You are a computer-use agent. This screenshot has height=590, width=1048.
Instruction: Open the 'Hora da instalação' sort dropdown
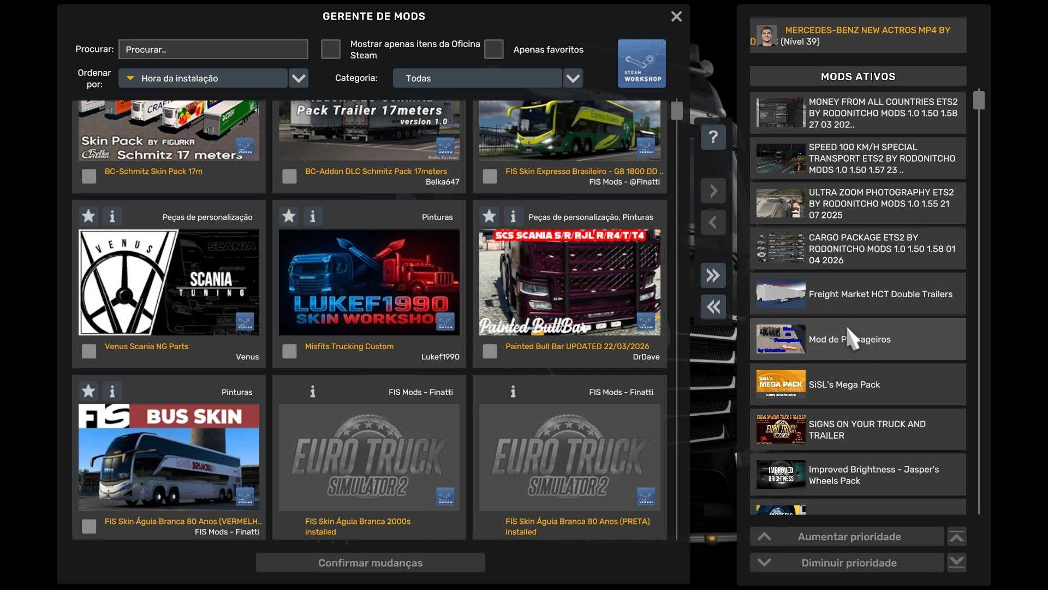(203, 78)
